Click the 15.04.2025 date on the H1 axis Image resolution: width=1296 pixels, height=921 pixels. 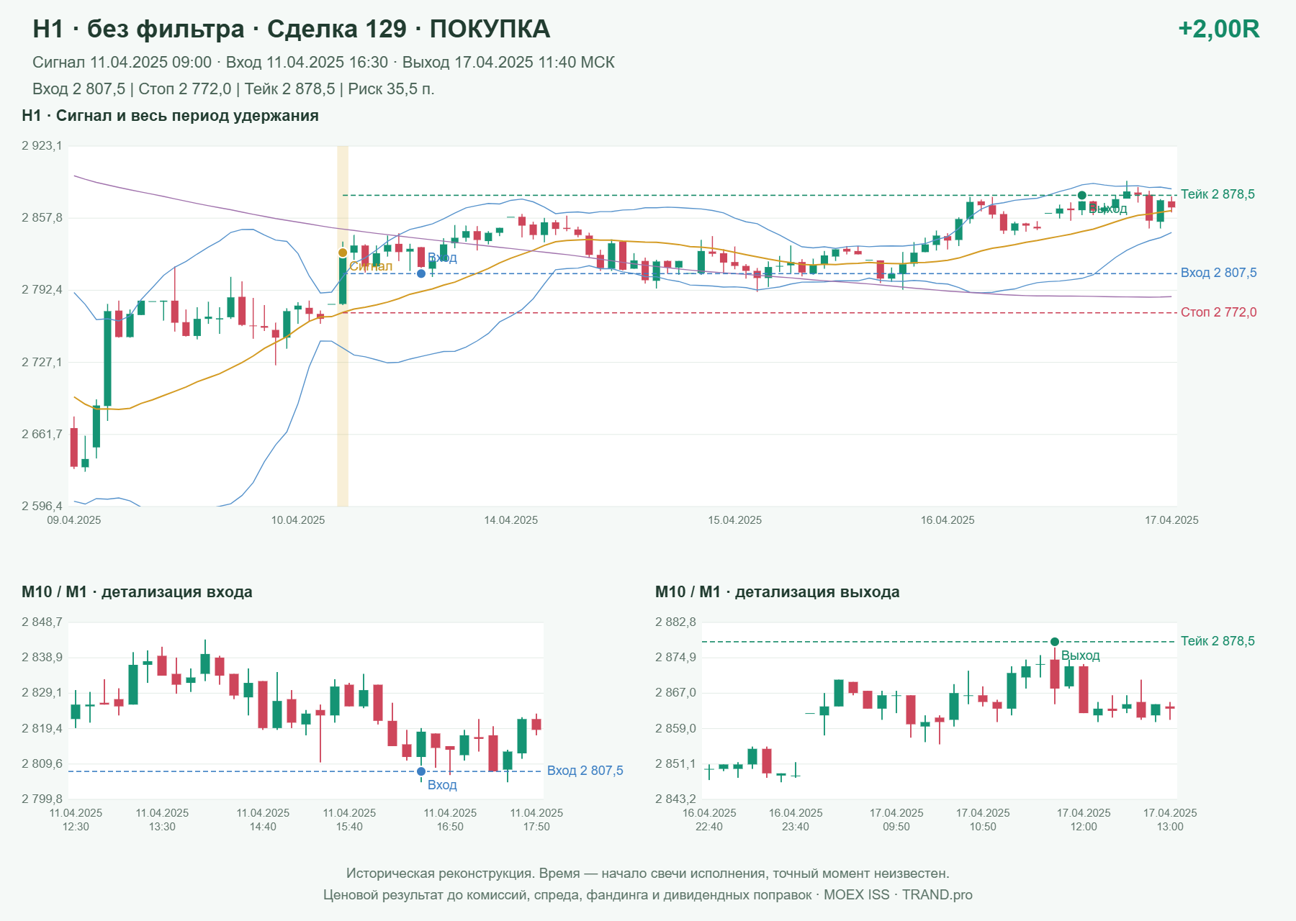pos(735,520)
